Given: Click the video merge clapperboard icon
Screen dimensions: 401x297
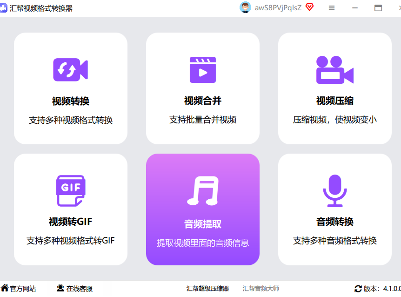Looking at the screenshot, I should 203,70.
